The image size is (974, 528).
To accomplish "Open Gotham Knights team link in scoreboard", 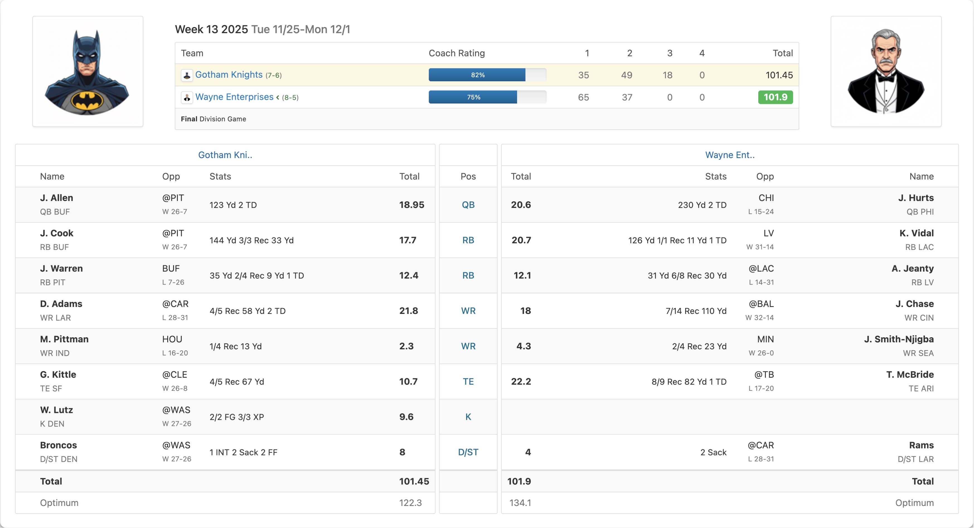I will click(x=229, y=74).
